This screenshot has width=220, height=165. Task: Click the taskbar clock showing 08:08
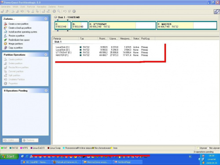tap(212, 156)
